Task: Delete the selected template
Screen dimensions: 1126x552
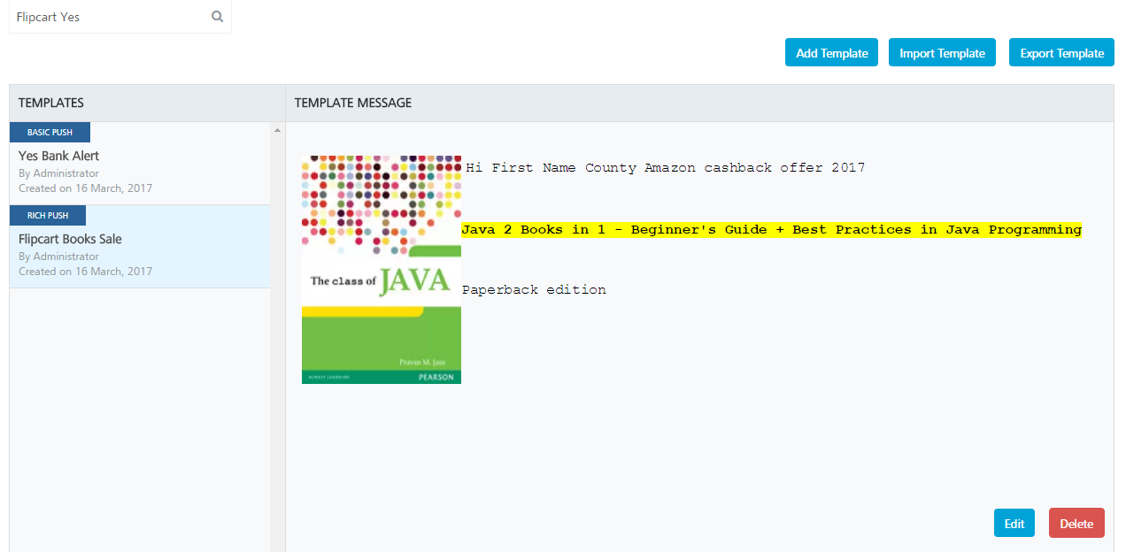Action: tap(1076, 523)
